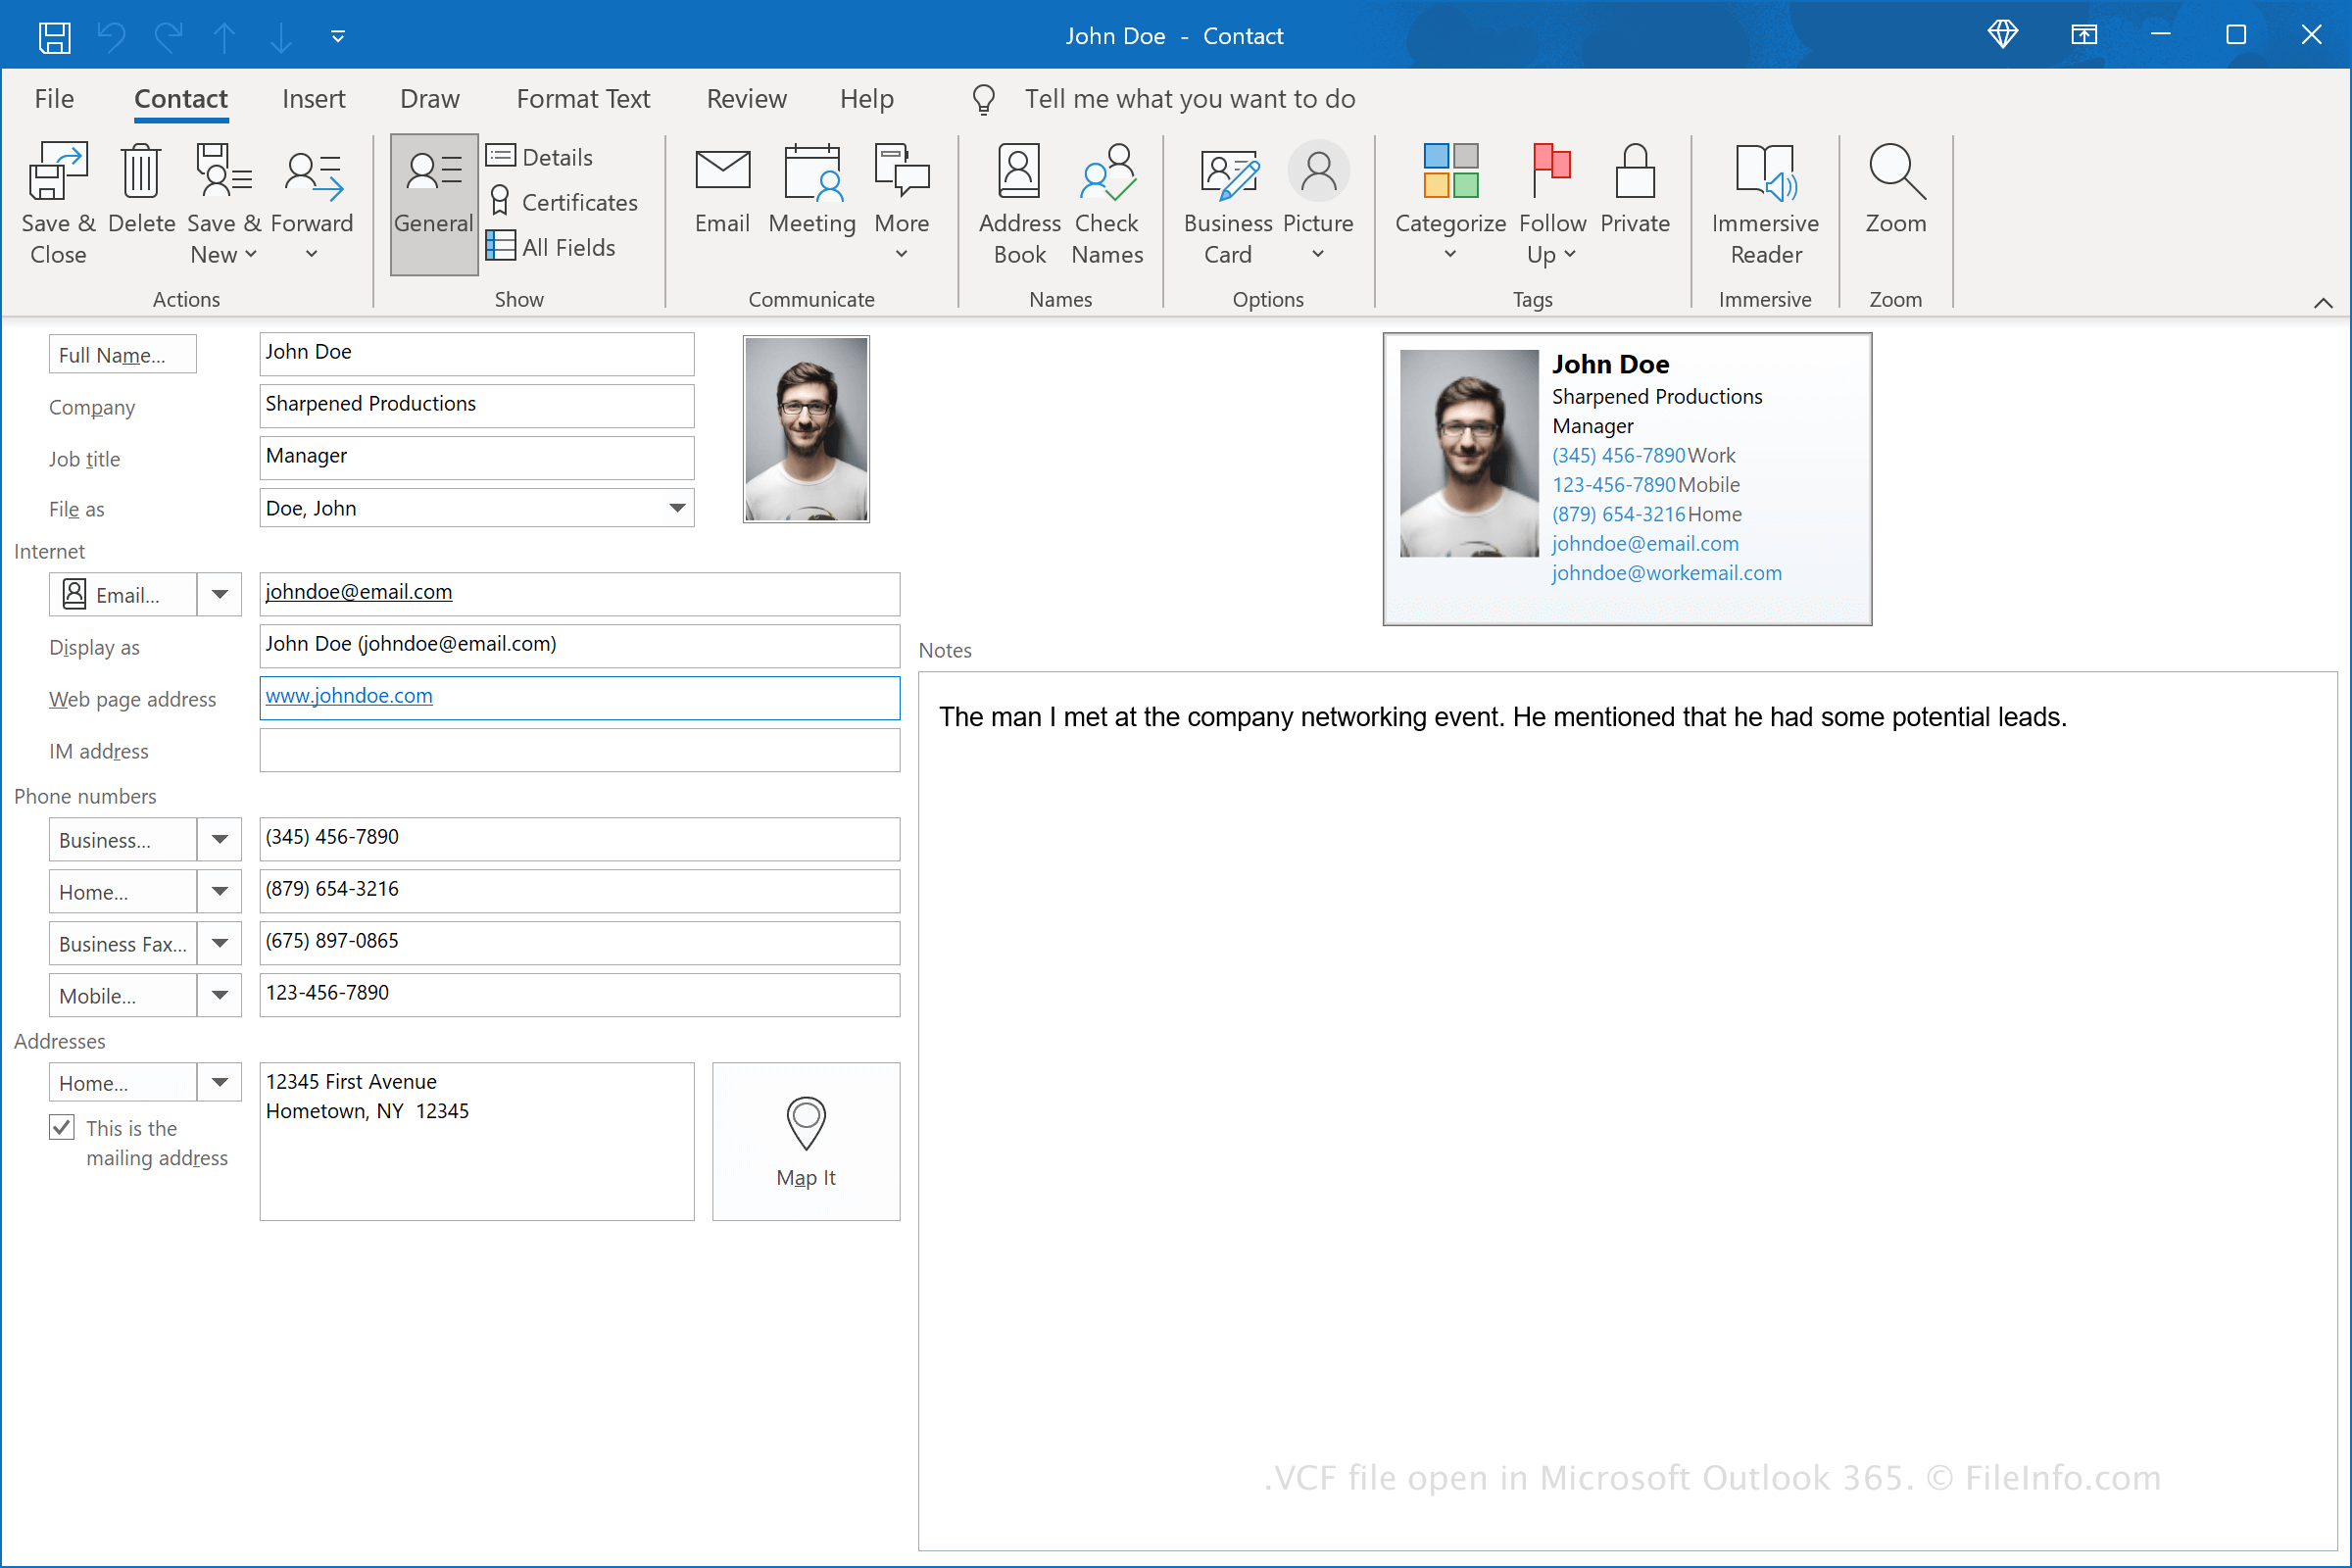Click the www.johndoe.com web link
The width and height of the screenshot is (2352, 1568).
point(348,697)
